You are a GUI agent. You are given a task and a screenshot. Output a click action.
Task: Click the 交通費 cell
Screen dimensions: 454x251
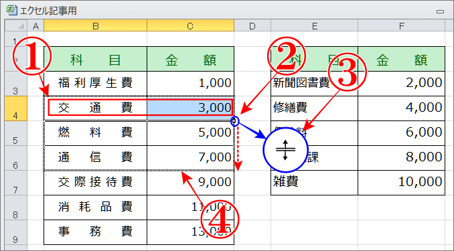point(95,108)
